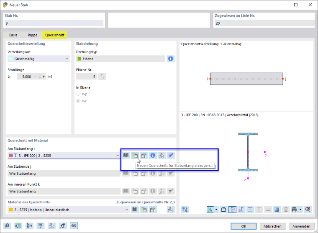Image resolution: width=318 pixels, height=233 pixels.
Task: Create new cross-section for Stabanfang
Action: [135, 156]
